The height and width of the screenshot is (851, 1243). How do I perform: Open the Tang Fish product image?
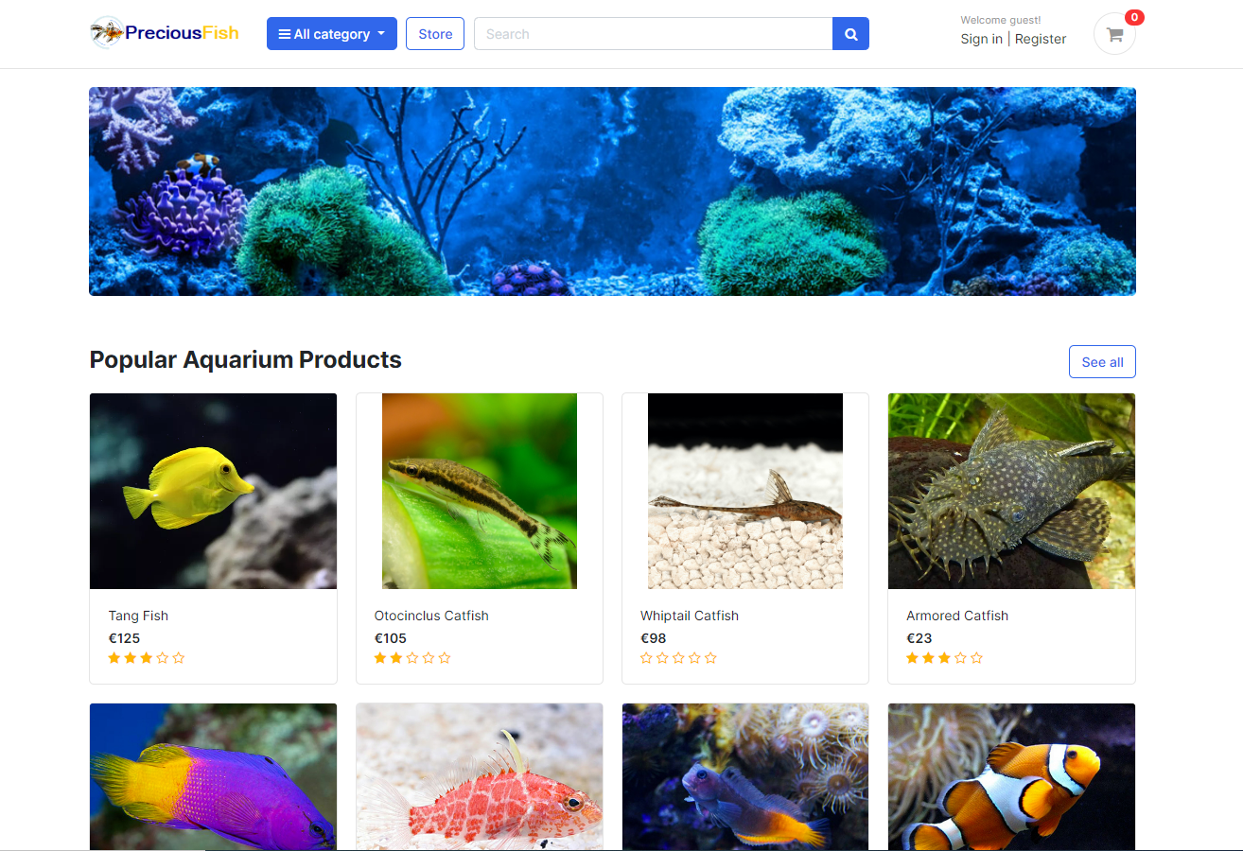coord(213,491)
